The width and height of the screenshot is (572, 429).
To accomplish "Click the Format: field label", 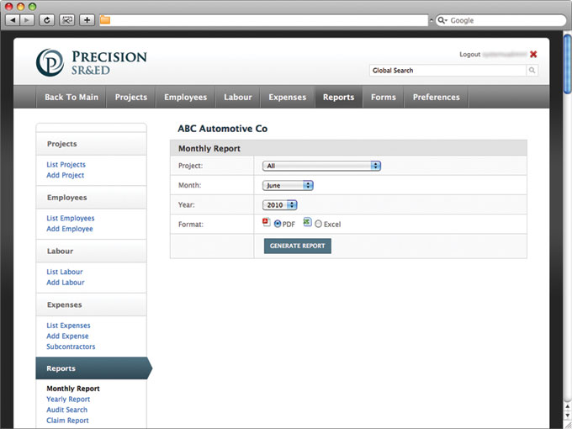I will 191,225.
